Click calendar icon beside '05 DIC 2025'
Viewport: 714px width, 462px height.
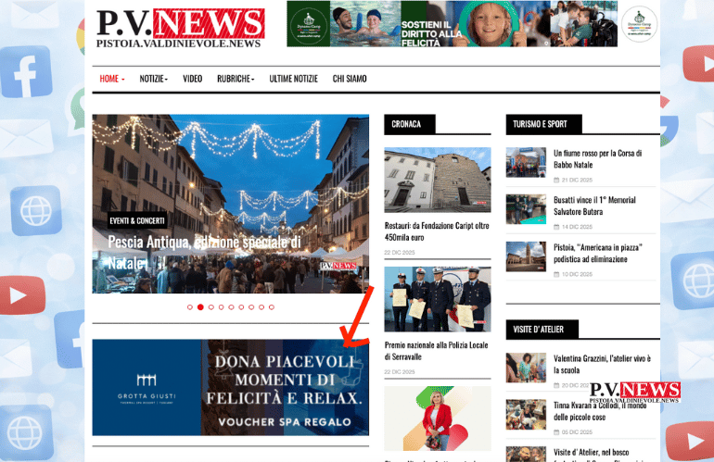[x=556, y=432]
